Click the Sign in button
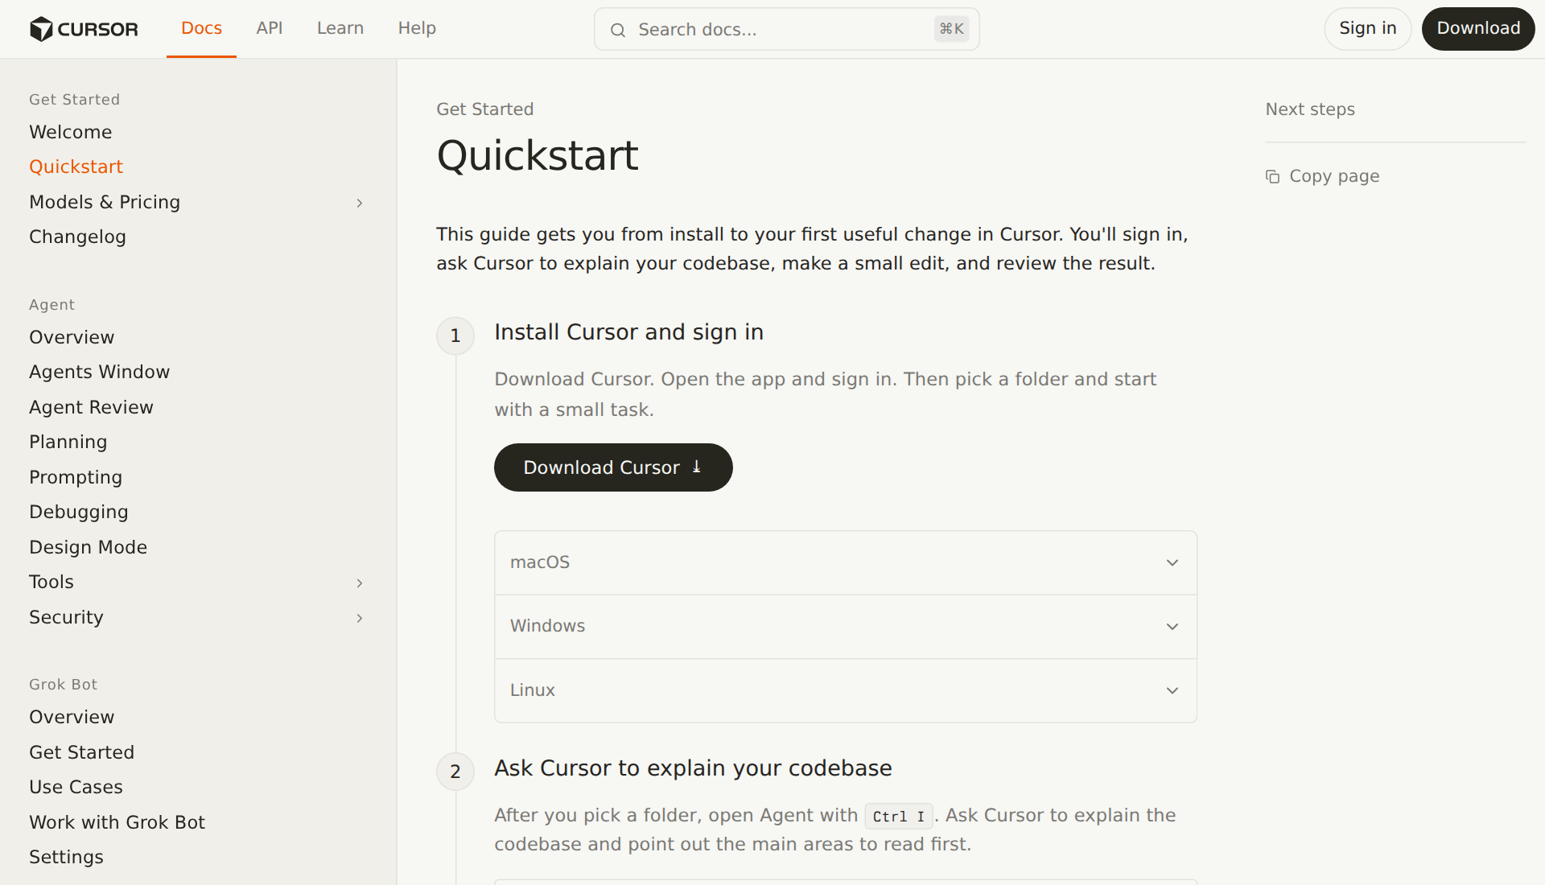Image resolution: width=1545 pixels, height=885 pixels. click(x=1368, y=28)
